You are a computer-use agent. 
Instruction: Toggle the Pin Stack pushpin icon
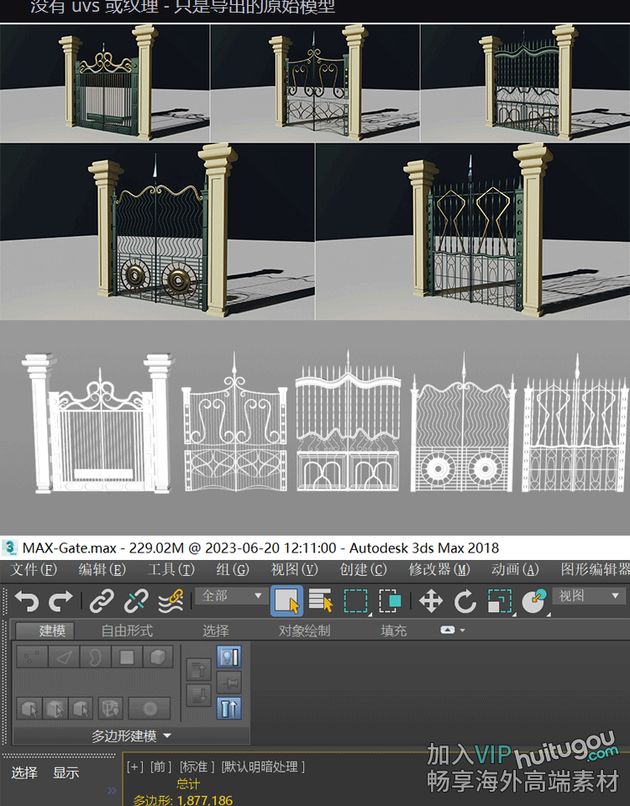tap(228, 683)
